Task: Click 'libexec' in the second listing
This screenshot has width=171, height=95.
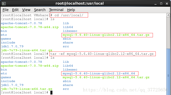Action: click(x=70, y=70)
